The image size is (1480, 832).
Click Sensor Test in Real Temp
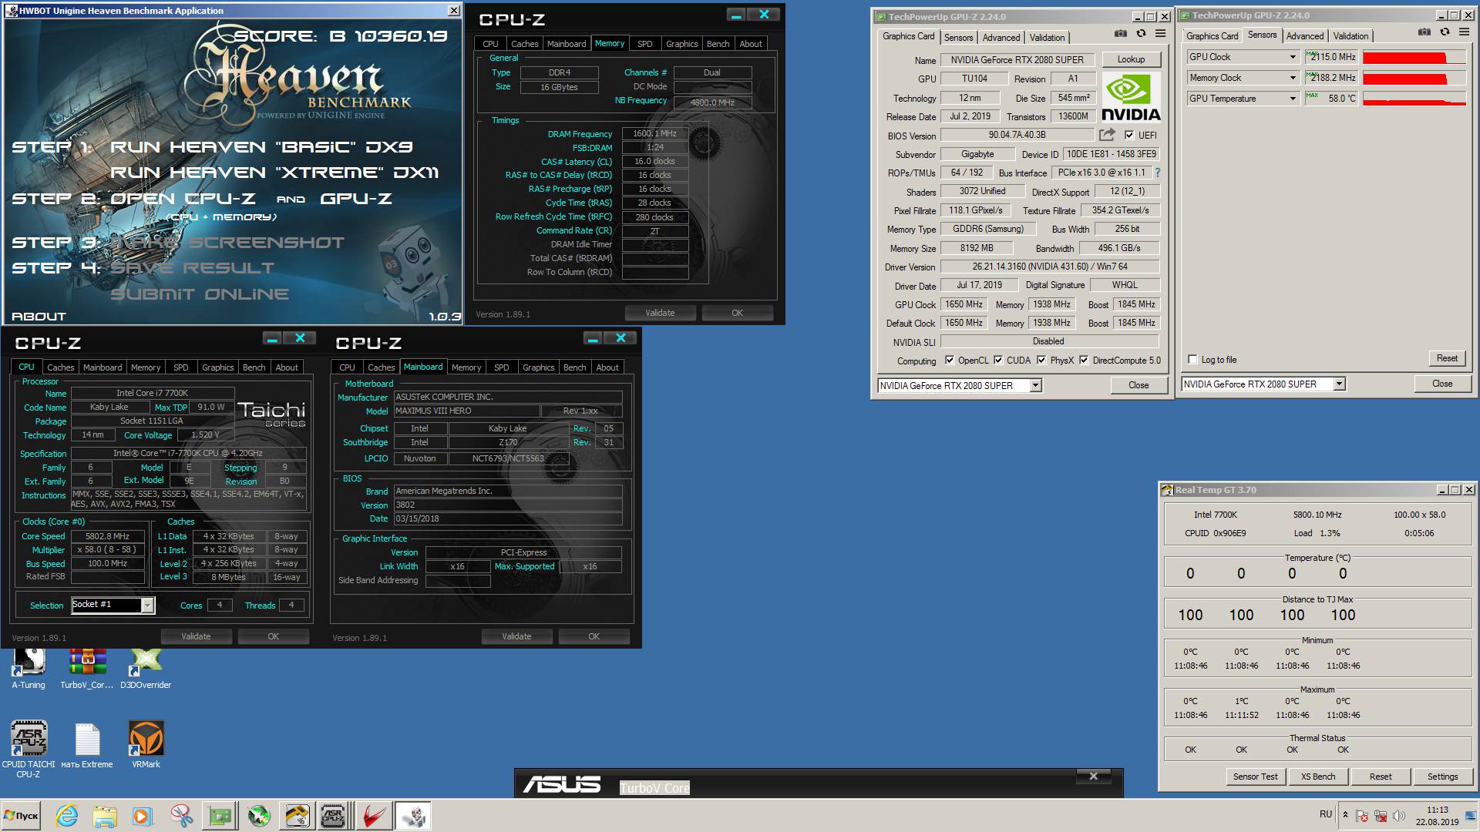tap(1255, 777)
